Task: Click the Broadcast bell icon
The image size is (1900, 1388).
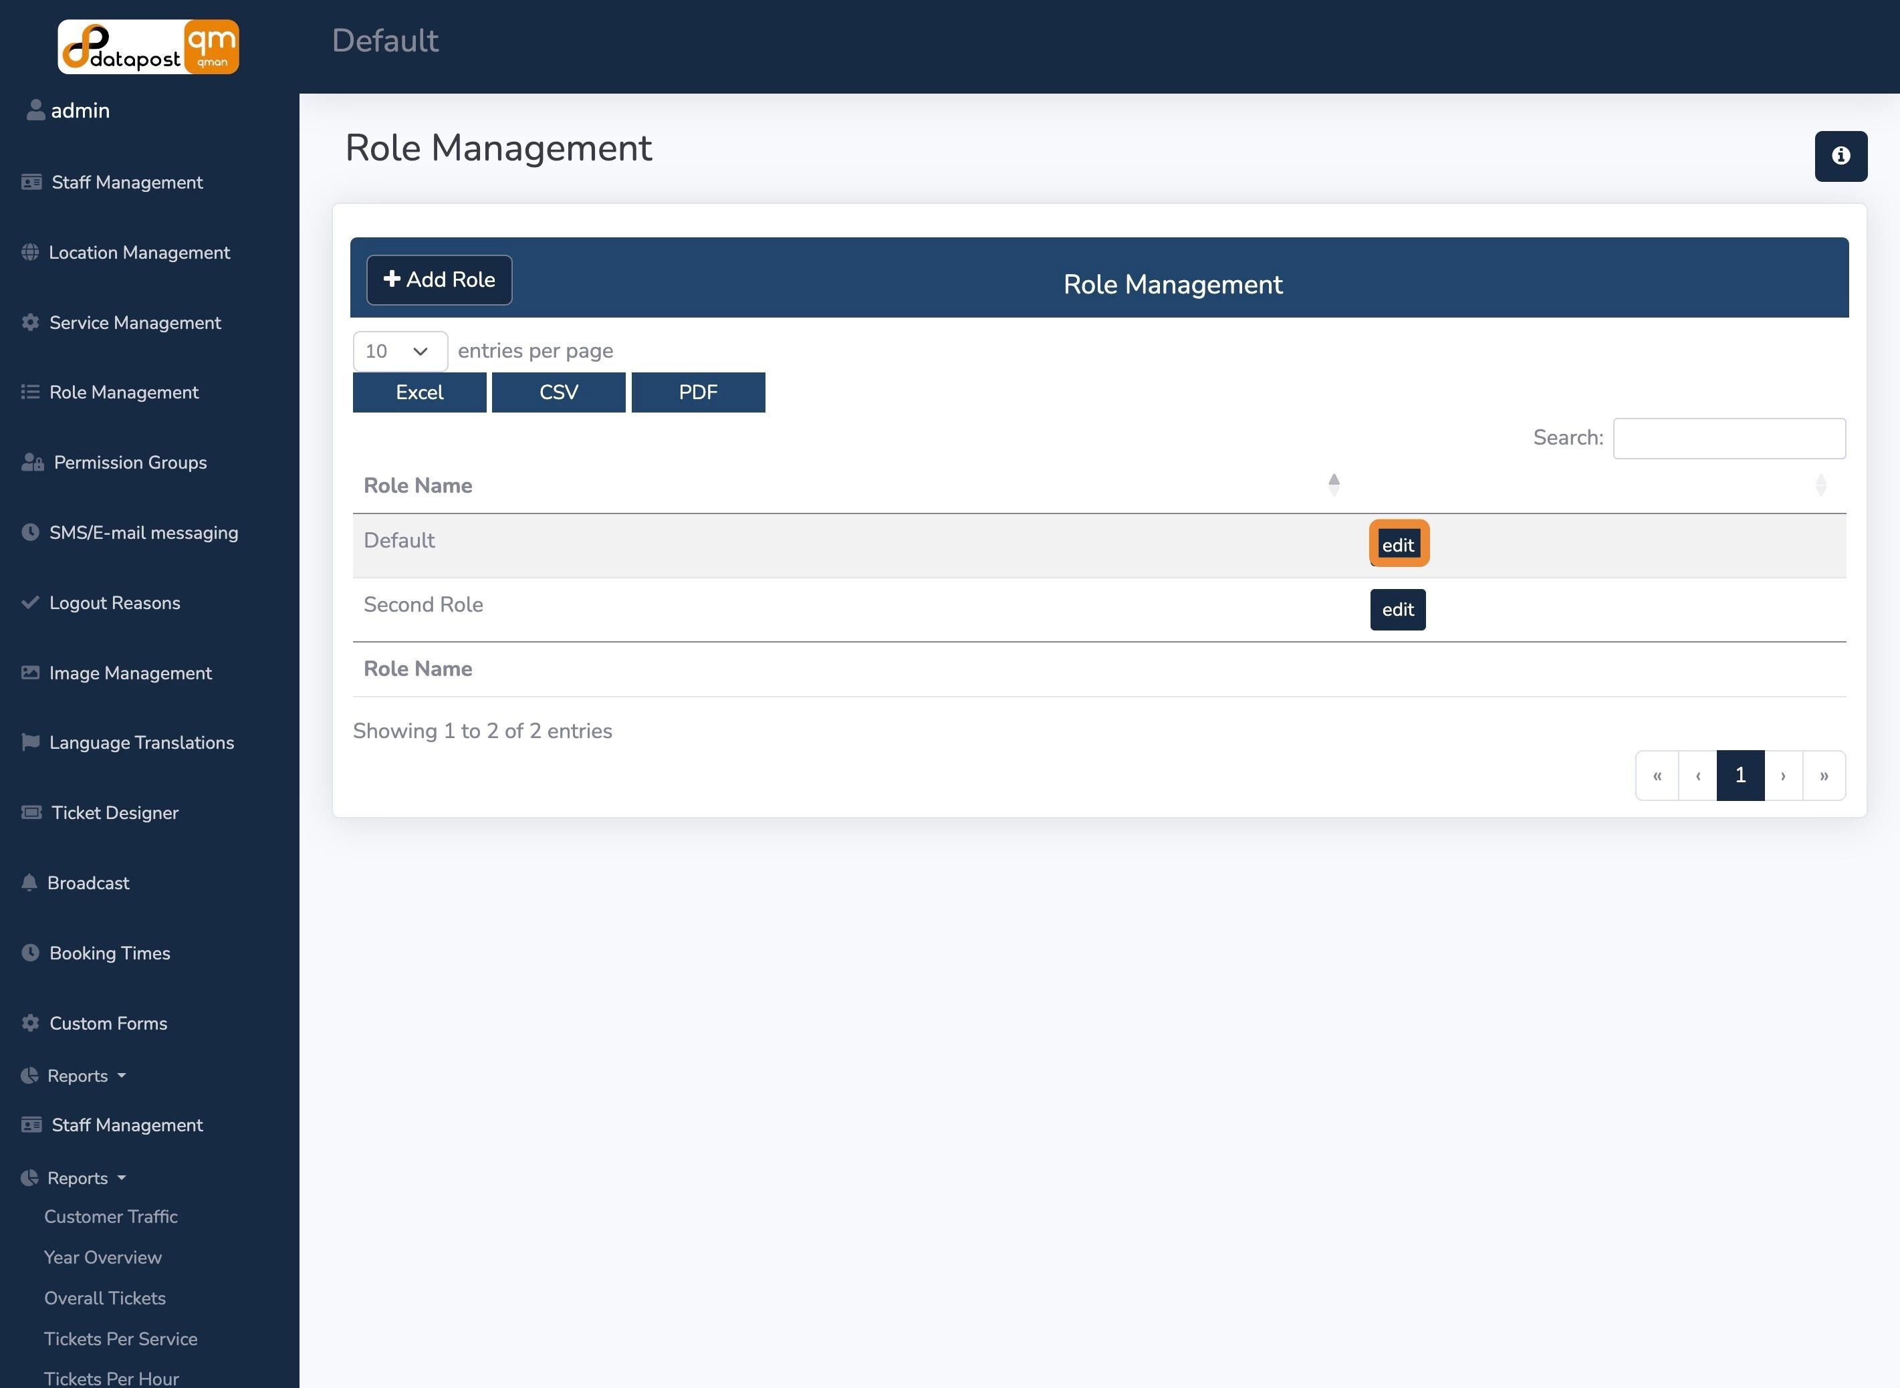Action: [x=29, y=882]
